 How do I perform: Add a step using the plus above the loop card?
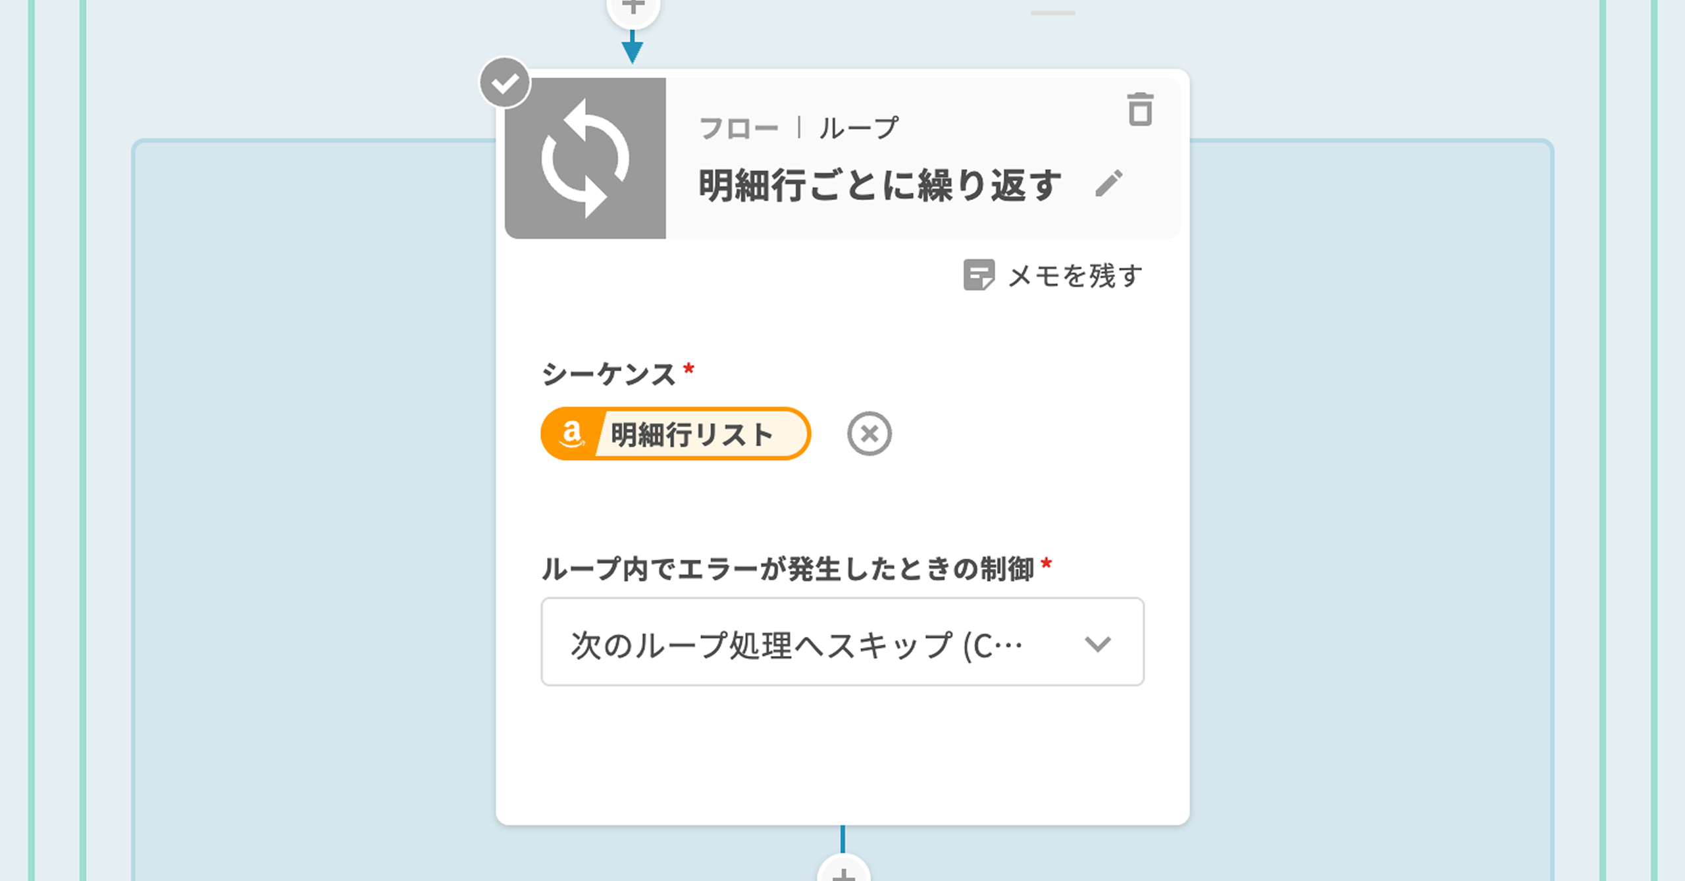point(633,8)
